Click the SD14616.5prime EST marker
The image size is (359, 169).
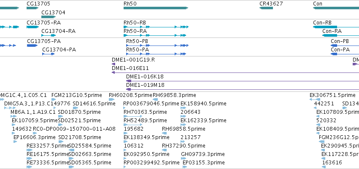[76, 108]
